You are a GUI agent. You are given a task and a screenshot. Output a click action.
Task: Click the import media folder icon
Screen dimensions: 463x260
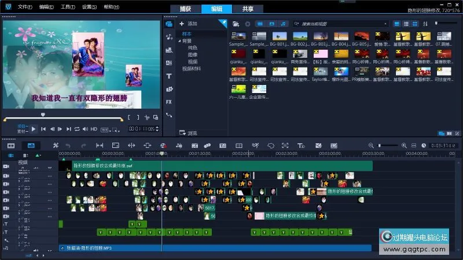pyautogui.click(x=236, y=24)
